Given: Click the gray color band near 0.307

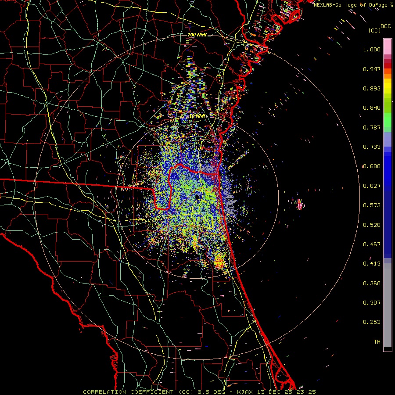Looking at the screenshot, I should (388, 305).
